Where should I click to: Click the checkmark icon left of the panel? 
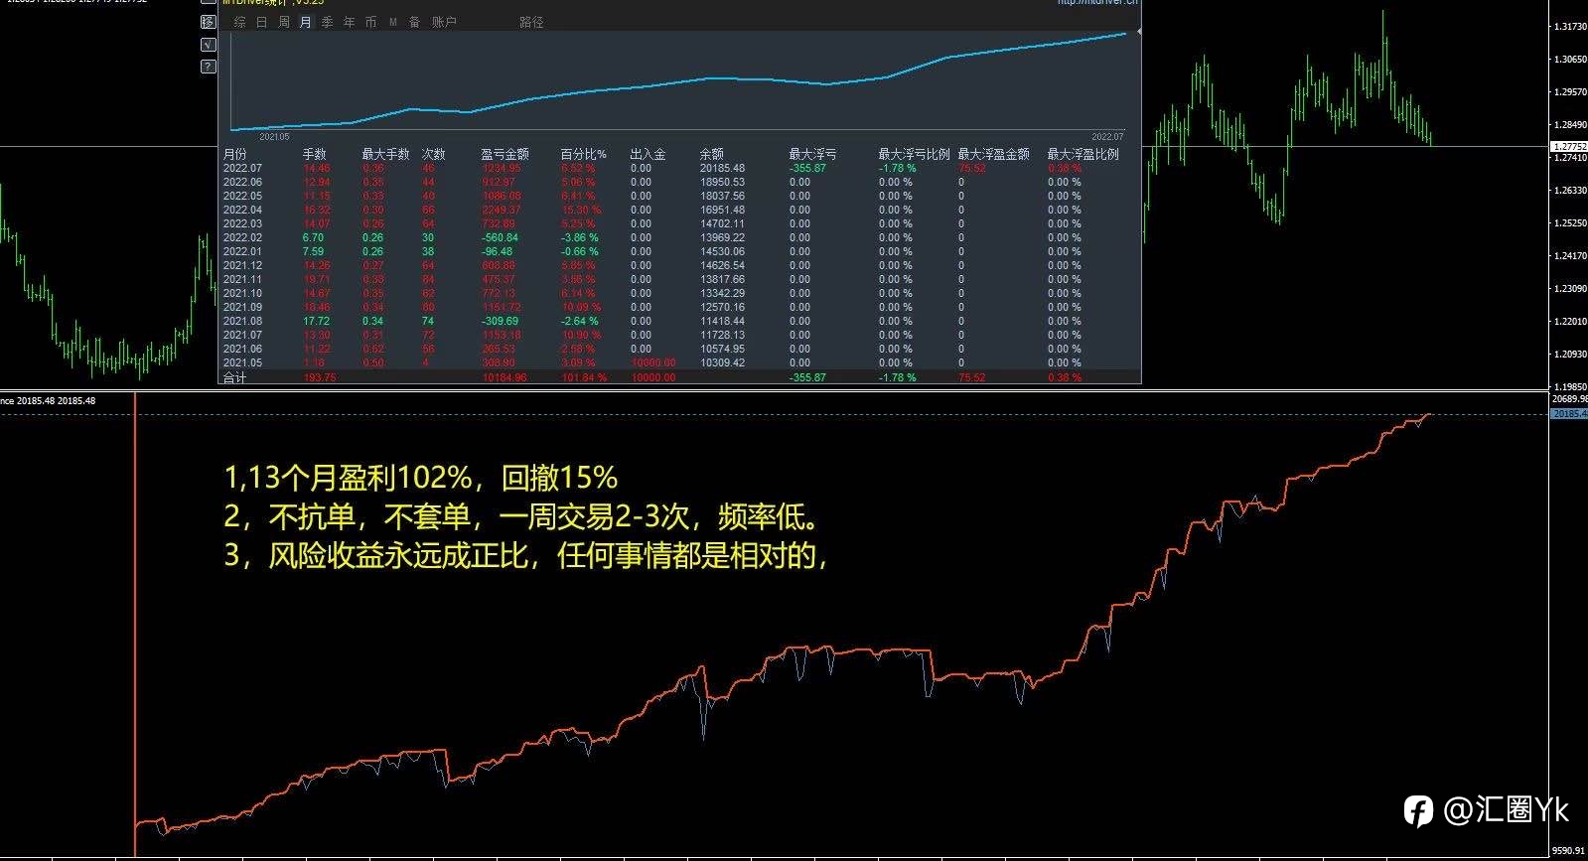point(208,45)
